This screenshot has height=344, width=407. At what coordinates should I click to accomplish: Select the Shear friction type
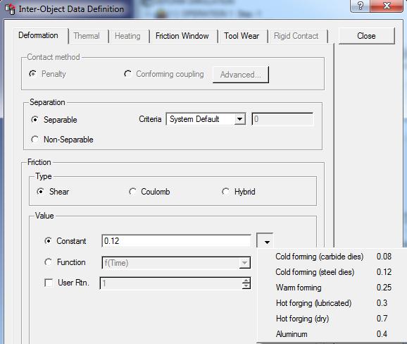[x=41, y=192]
